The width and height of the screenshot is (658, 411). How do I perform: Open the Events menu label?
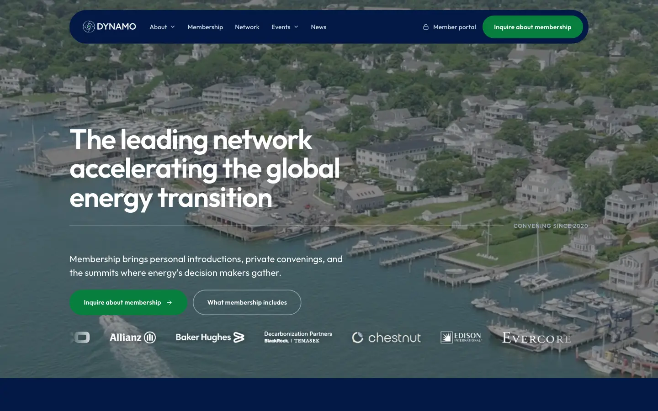[x=281, y=27]
